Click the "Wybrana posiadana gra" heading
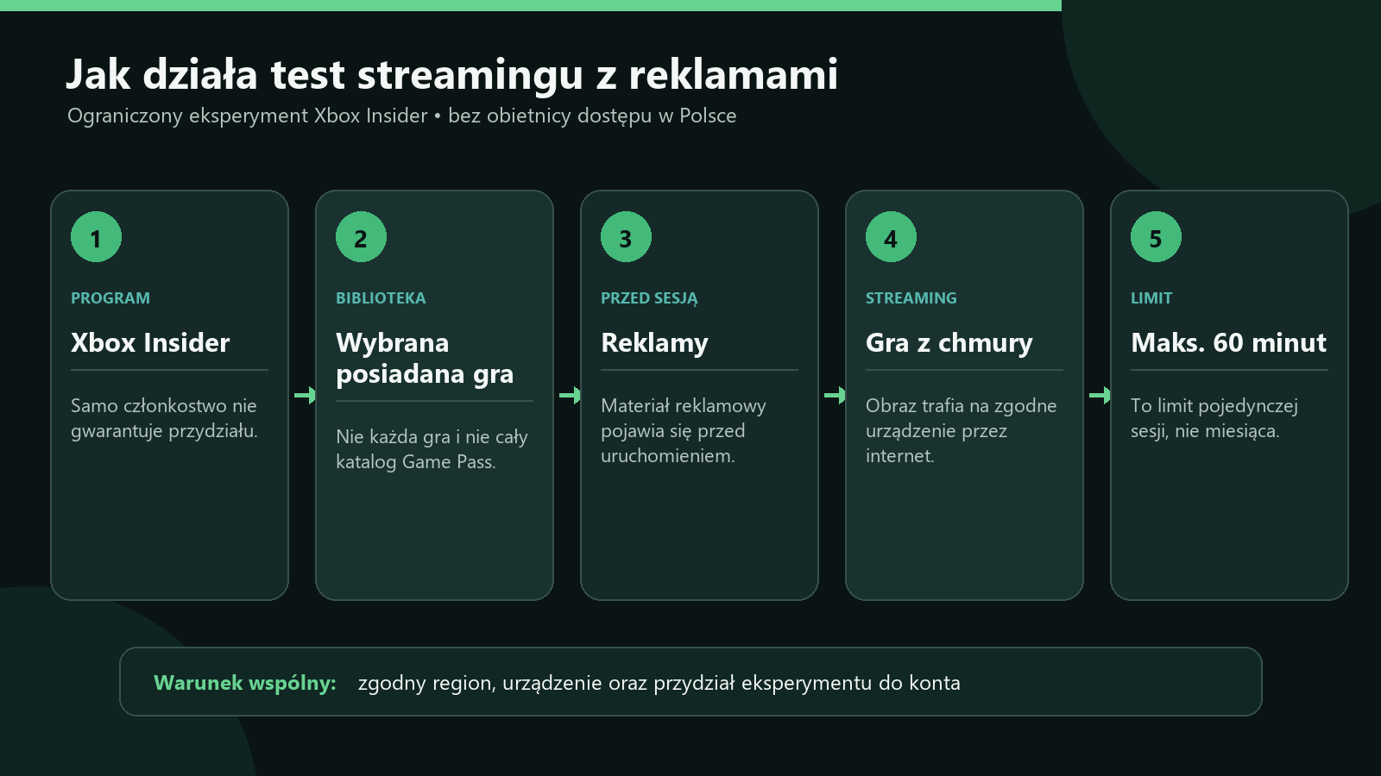Viewport: 1381px width, 776px height. (x=425, y=358)
